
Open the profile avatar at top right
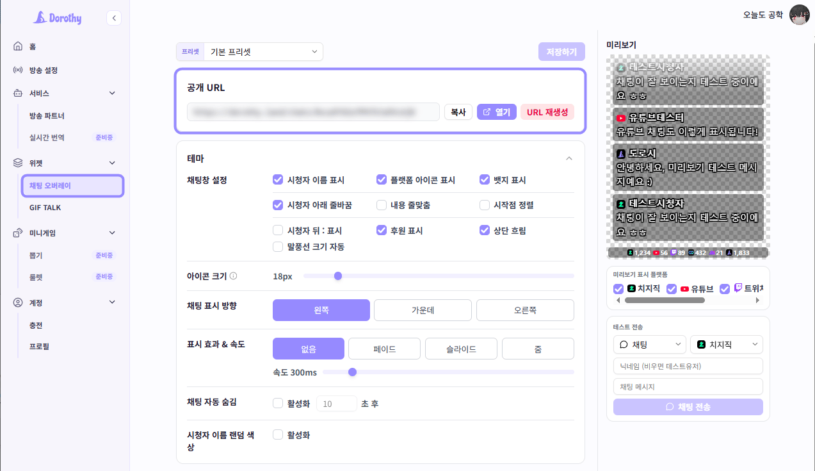click(x=799, y=14)
